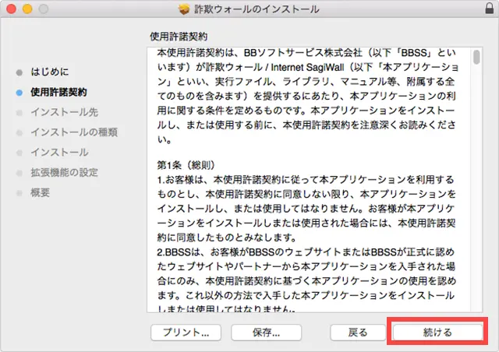Click the yellow minimize window button

point(27,9)
